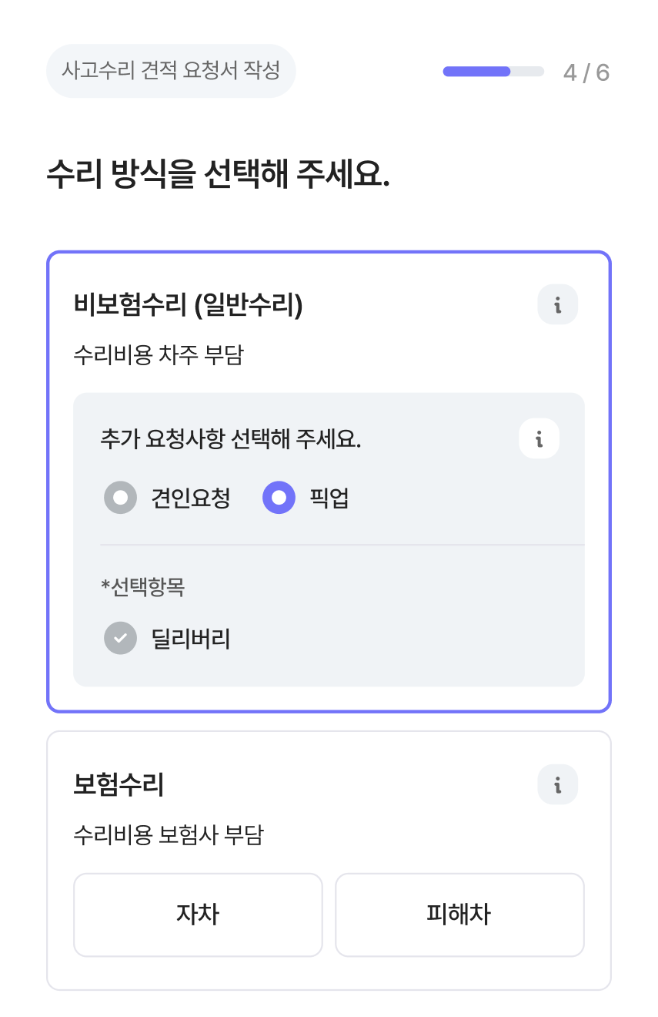This screenshot has width=658, height=1017.
Task: Click the 딜리버리 text label
Action: [x=191, y=639]
